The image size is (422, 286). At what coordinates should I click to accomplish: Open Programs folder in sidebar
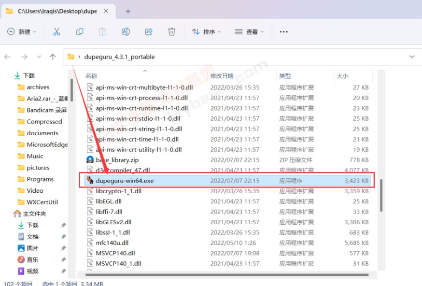coord(36,179)
